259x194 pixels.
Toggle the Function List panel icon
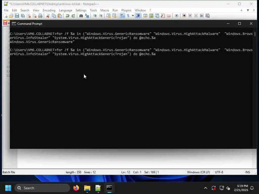[163, 16]
